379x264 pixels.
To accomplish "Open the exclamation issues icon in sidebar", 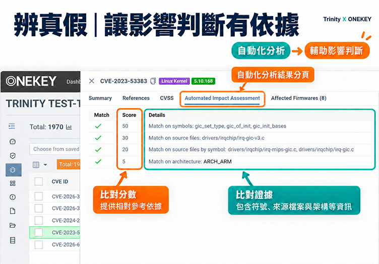I will 13,197.
